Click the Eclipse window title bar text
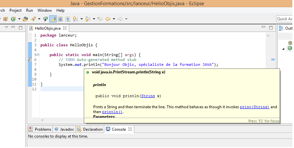 137,4
